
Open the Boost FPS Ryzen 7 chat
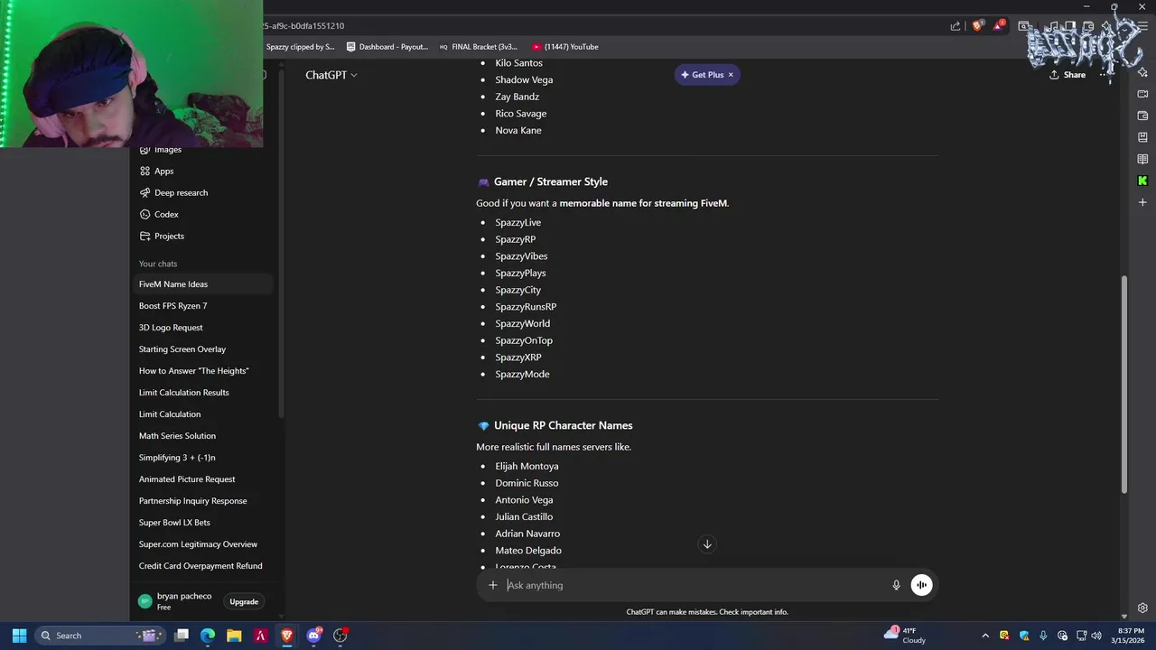pyautogui.click(x=203, y=306)
